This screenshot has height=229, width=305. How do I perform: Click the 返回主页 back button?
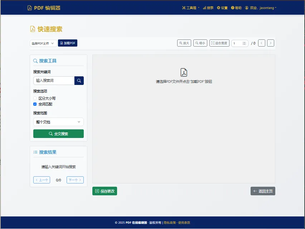pyautogui.click(x=263, y=191)
